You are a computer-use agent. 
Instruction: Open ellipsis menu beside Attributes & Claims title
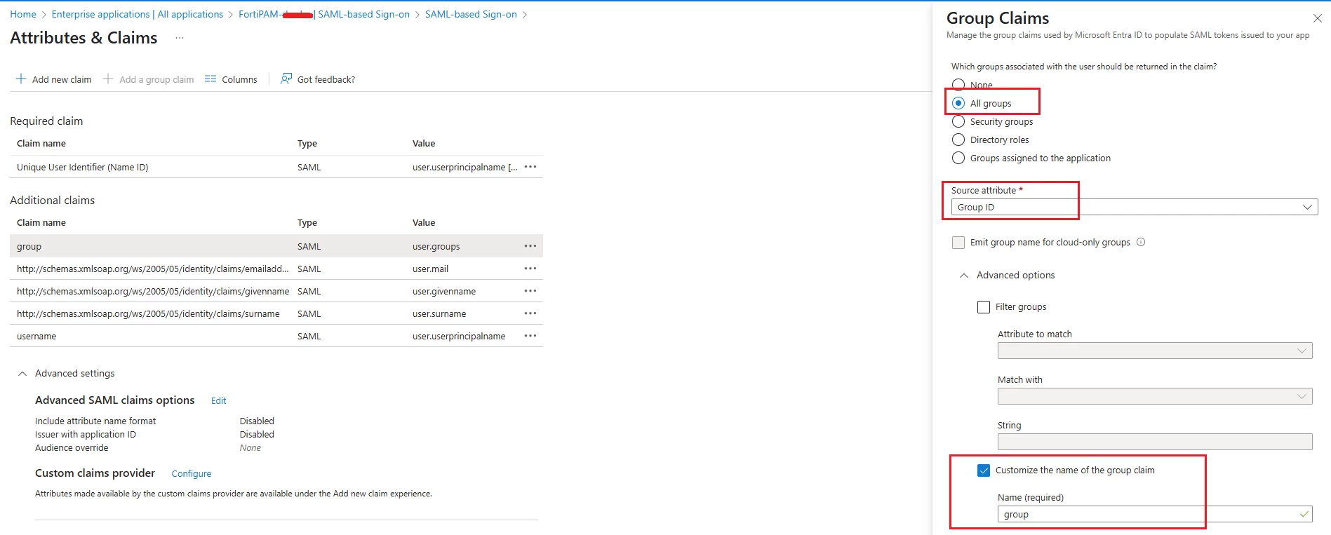point(180,38)
